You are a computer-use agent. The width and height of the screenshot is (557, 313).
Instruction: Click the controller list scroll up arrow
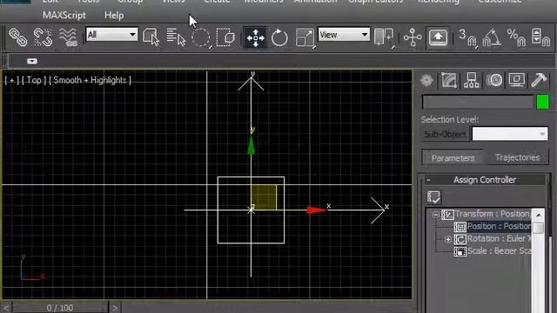pyautogui.click(x=539, y=215)
